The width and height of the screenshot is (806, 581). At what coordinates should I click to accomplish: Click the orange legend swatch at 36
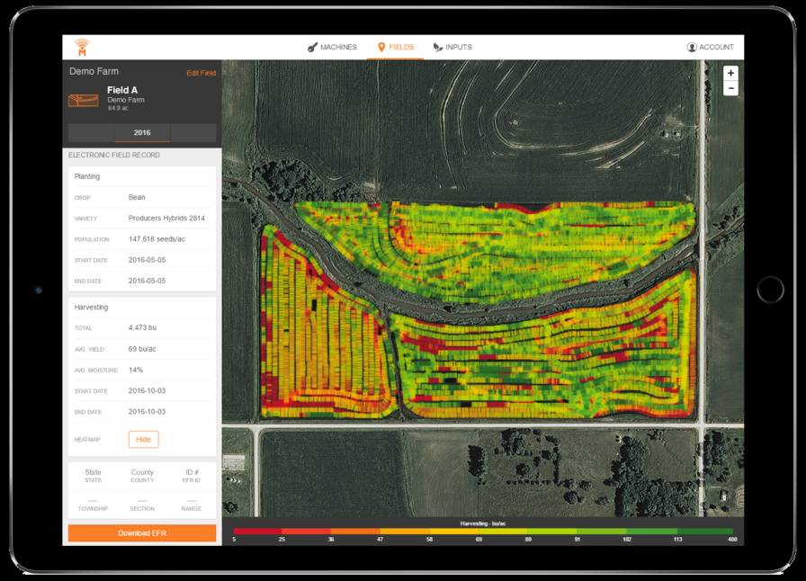[x=355, y=532]
